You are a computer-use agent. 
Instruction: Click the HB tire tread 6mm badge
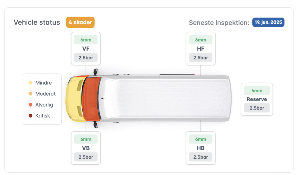(x=200, y=139)
